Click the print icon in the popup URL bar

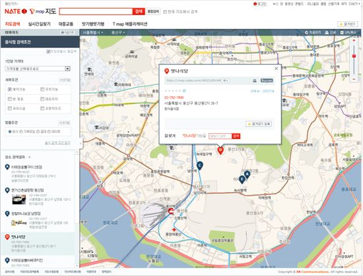(x=255, y=80)
